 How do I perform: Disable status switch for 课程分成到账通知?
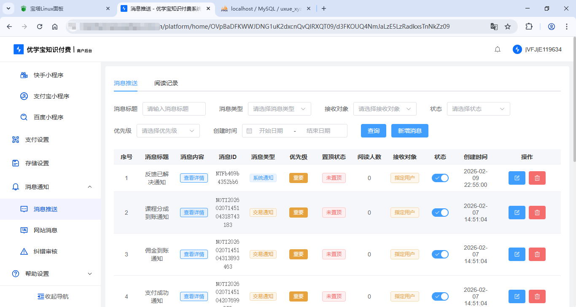440,213
